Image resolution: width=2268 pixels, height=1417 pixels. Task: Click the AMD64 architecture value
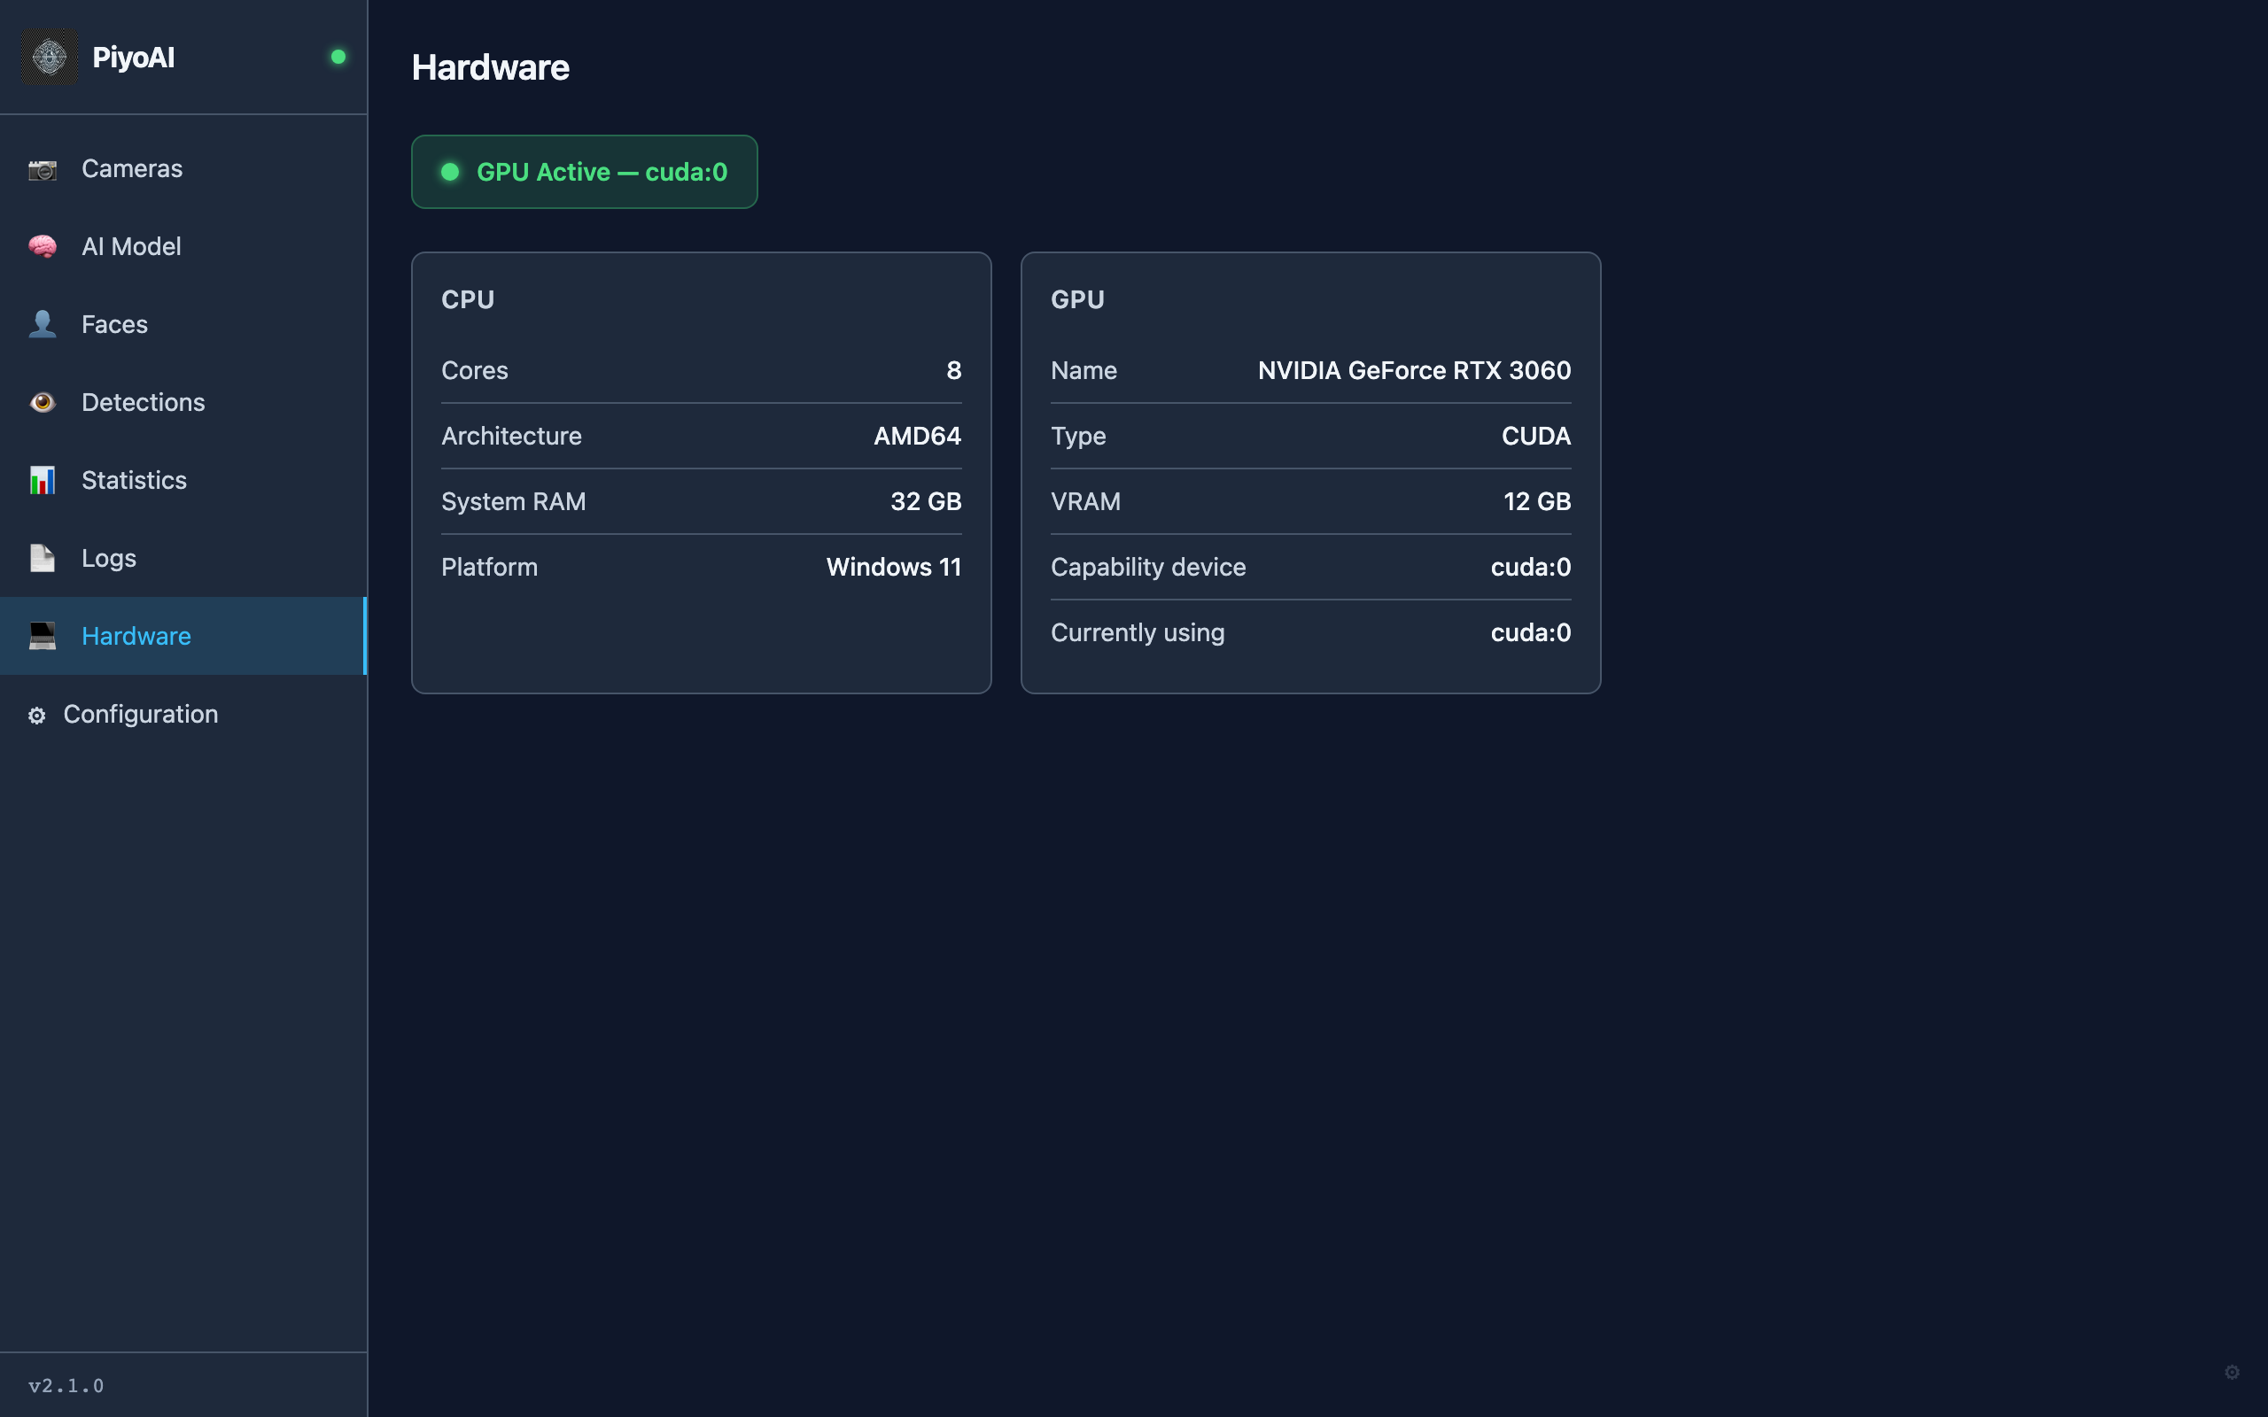[918, 436]
